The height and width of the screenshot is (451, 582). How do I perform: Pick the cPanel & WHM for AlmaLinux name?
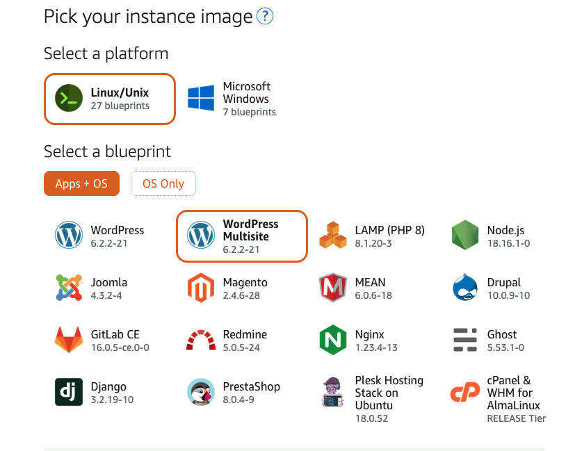point(513,393)
